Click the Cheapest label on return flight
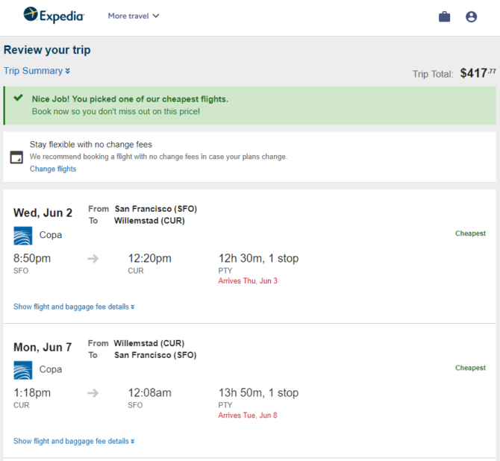The image size is (500, 461). (x=470, y=368)
